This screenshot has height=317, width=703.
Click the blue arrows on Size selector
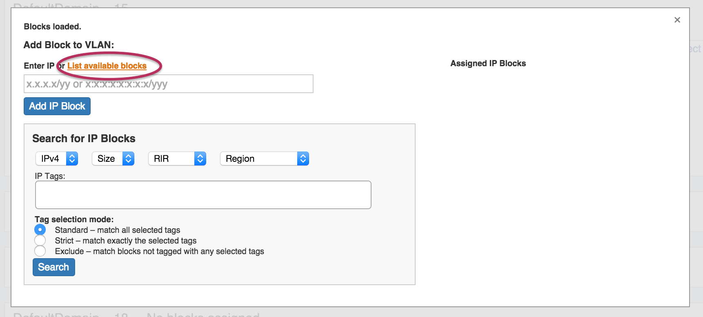[x=128, y=158]
